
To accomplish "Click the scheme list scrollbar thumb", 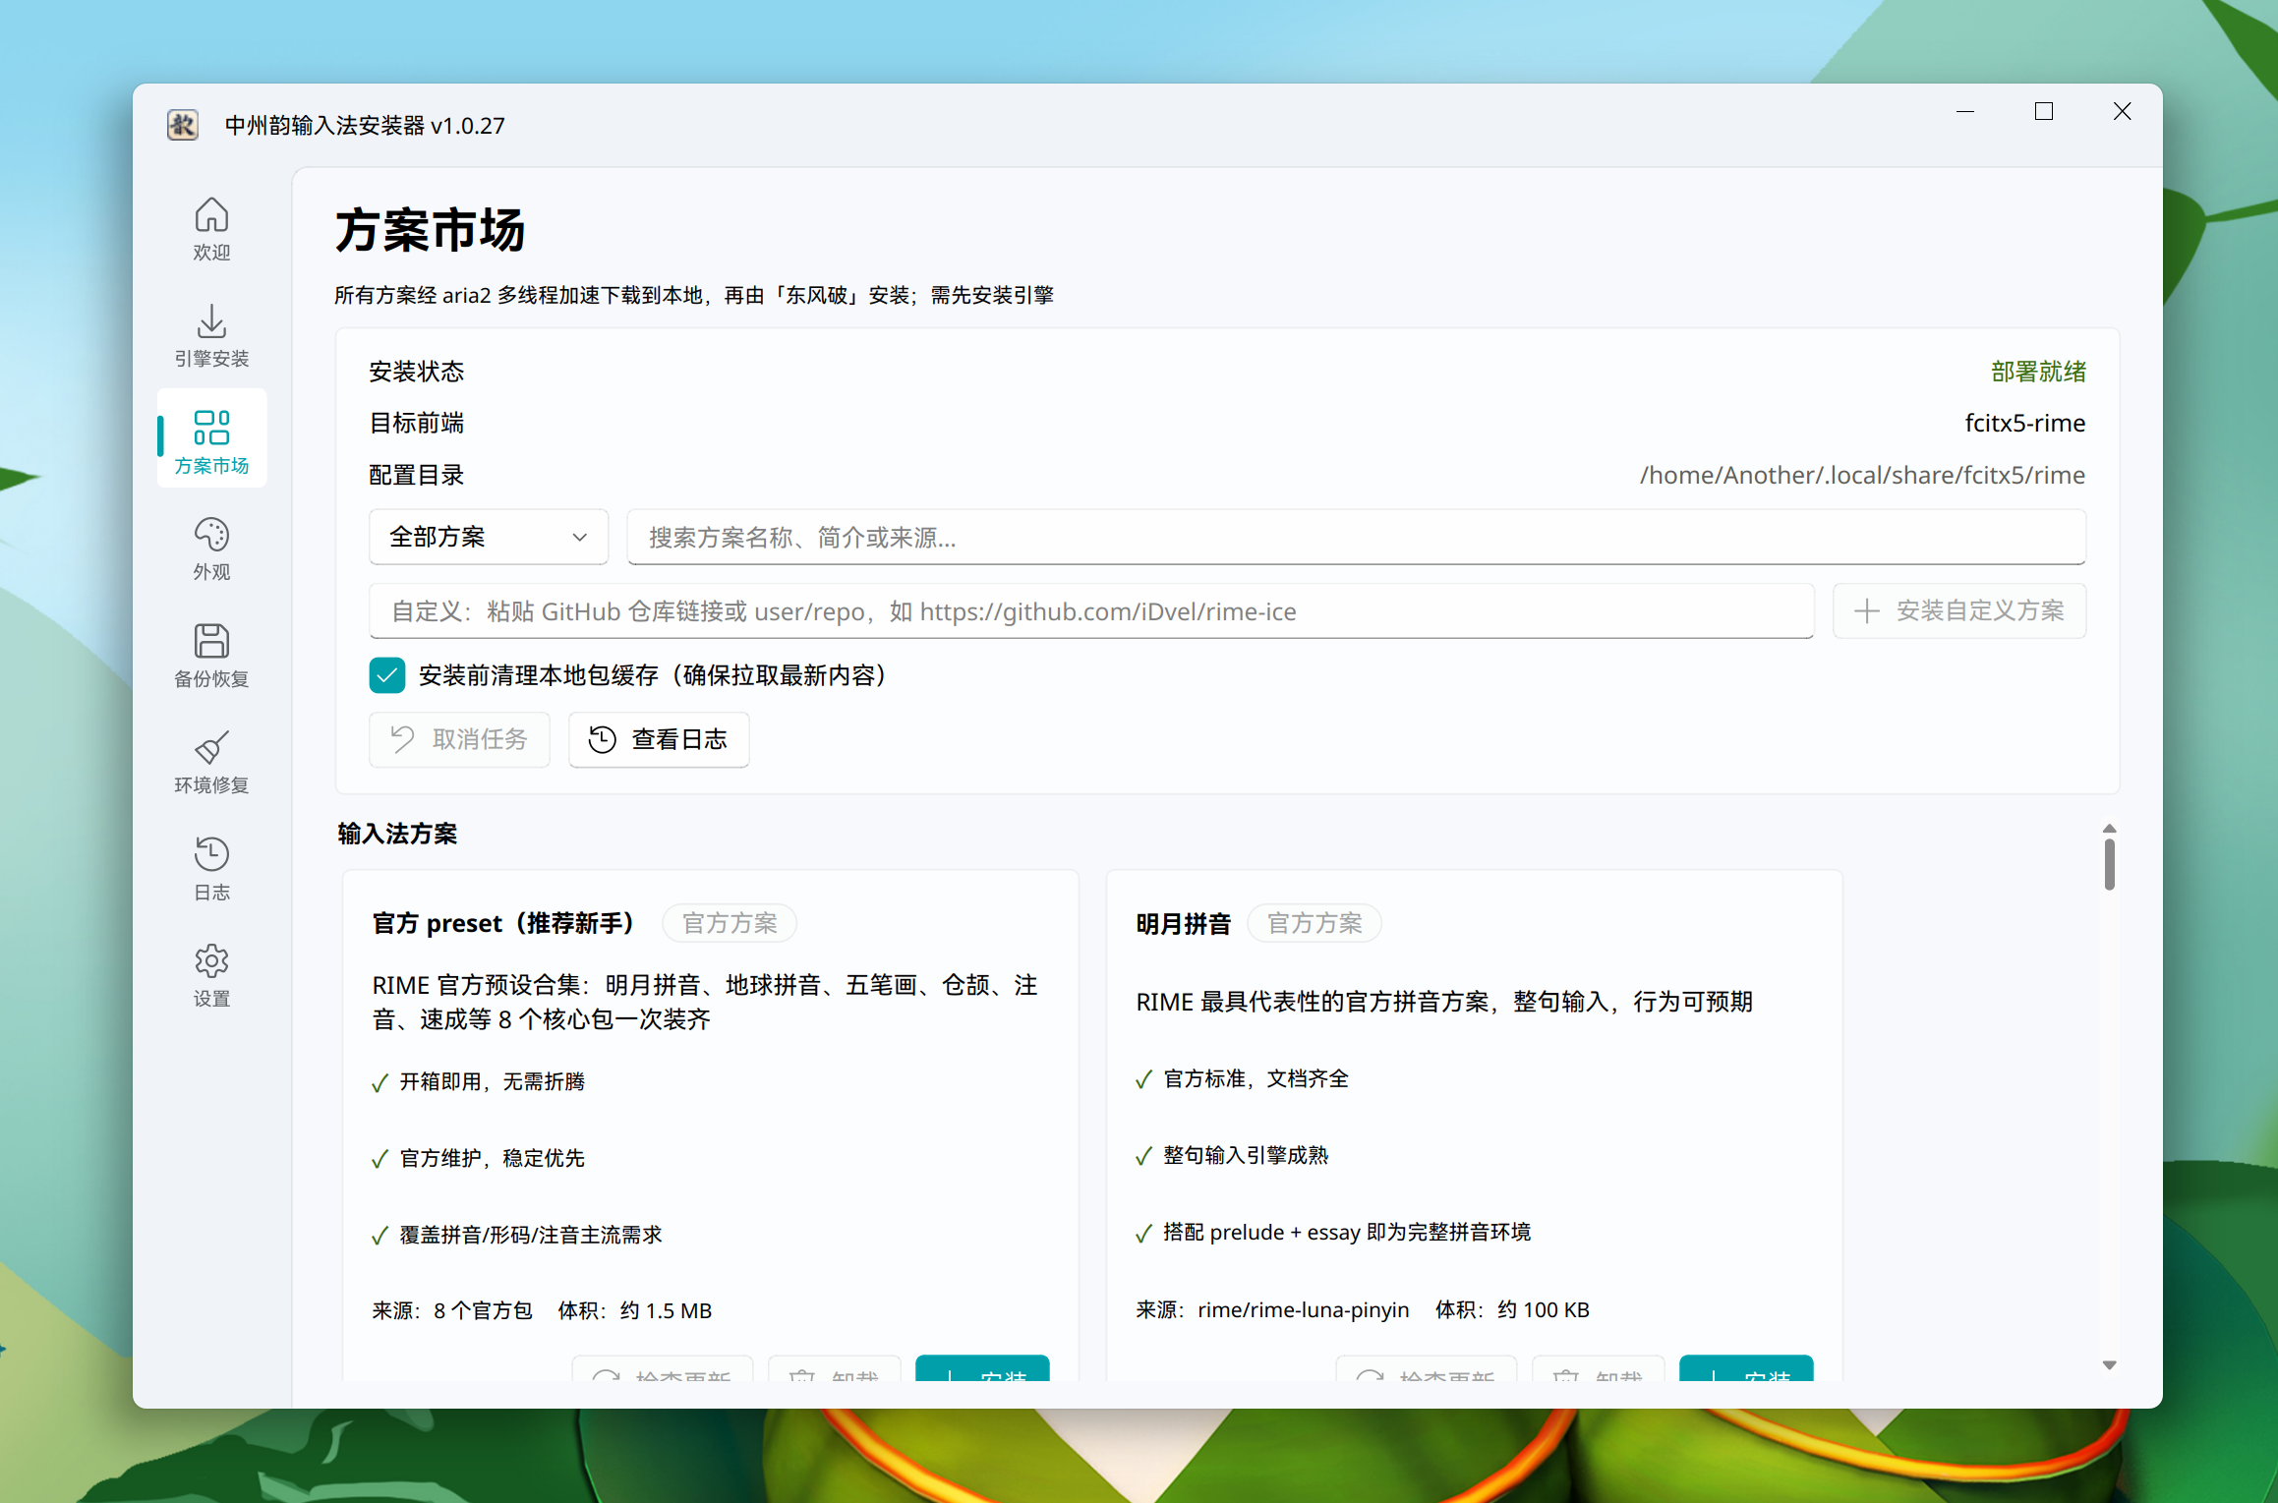I will [x=2110, y=865].
